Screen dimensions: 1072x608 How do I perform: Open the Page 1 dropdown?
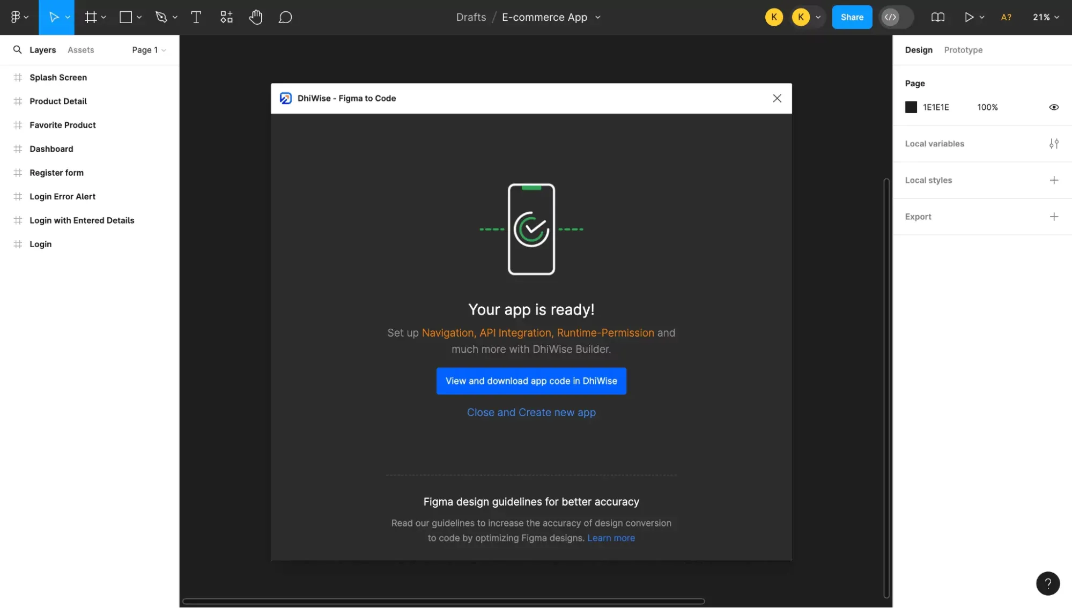(149, 50)
